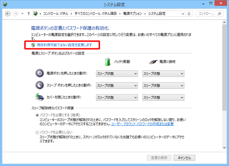
Task: Click the laptop lid close icon
Action: pyautogui.click(x=40, y=97)
